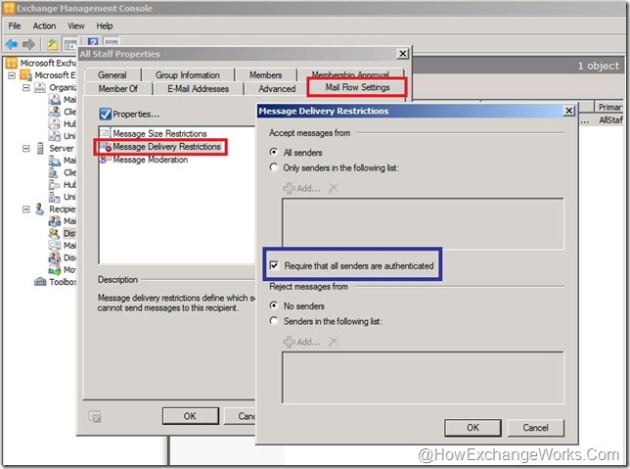Select Only senders in the following list
The image size is (630, 469).
coord(274,167)
